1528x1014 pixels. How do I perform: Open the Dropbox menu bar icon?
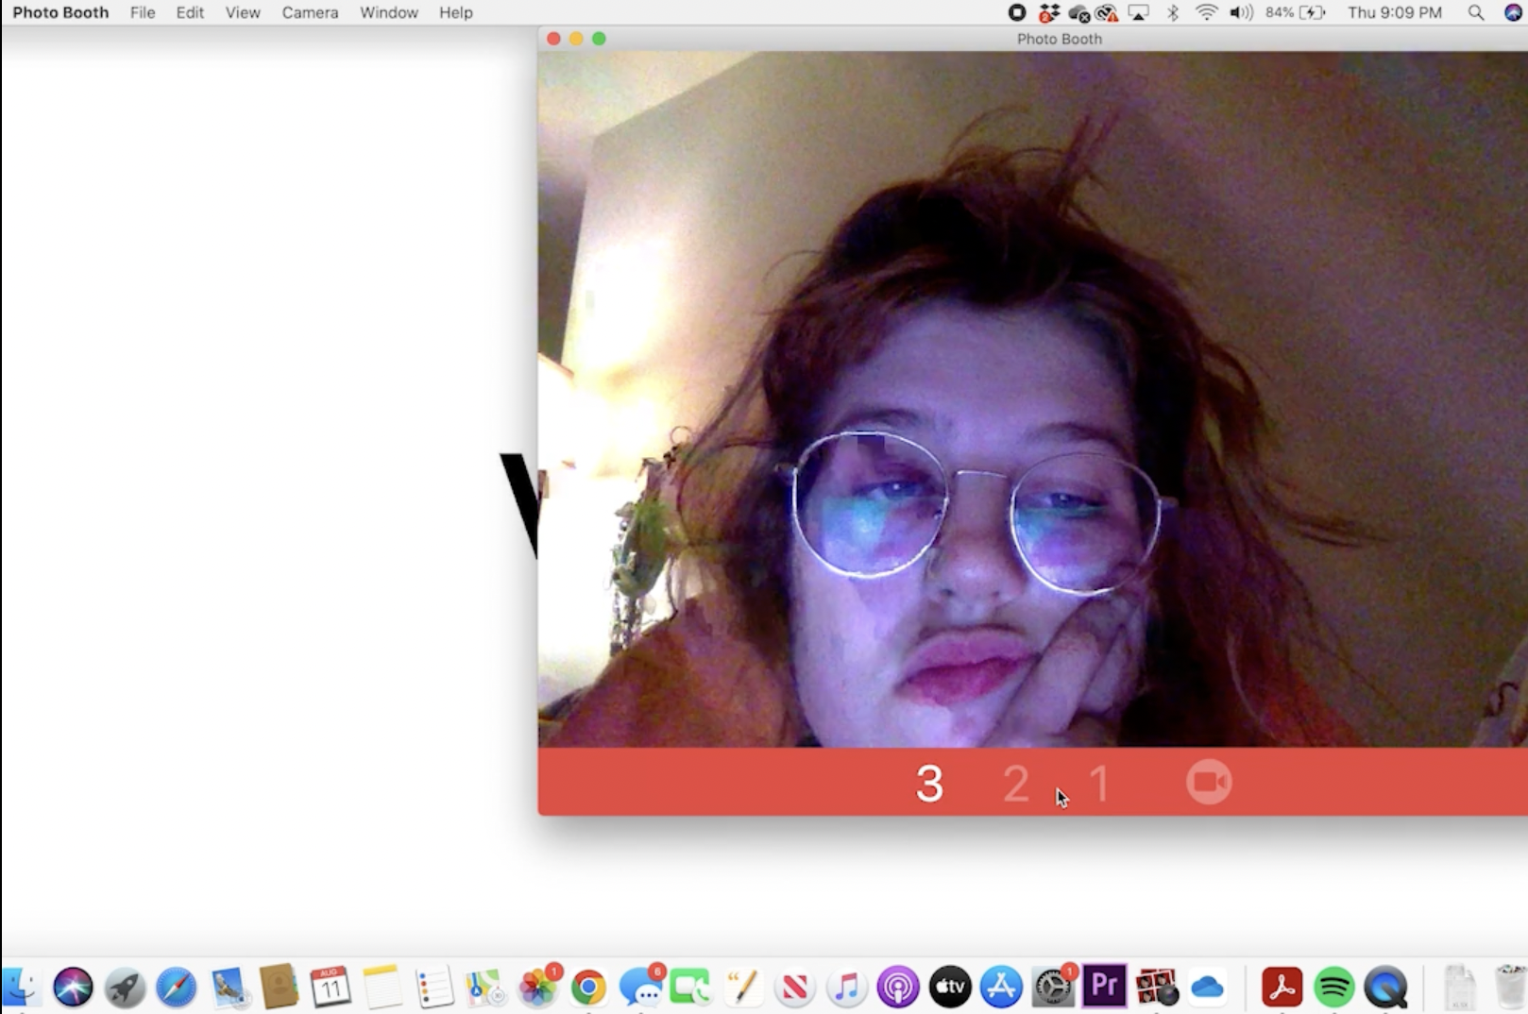click(1048, 12)
